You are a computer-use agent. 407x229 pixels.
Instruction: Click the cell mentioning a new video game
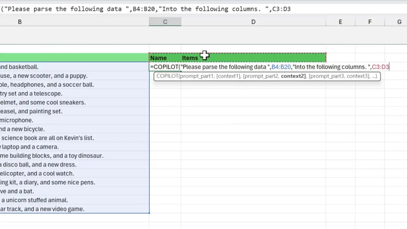pos(44,209)
